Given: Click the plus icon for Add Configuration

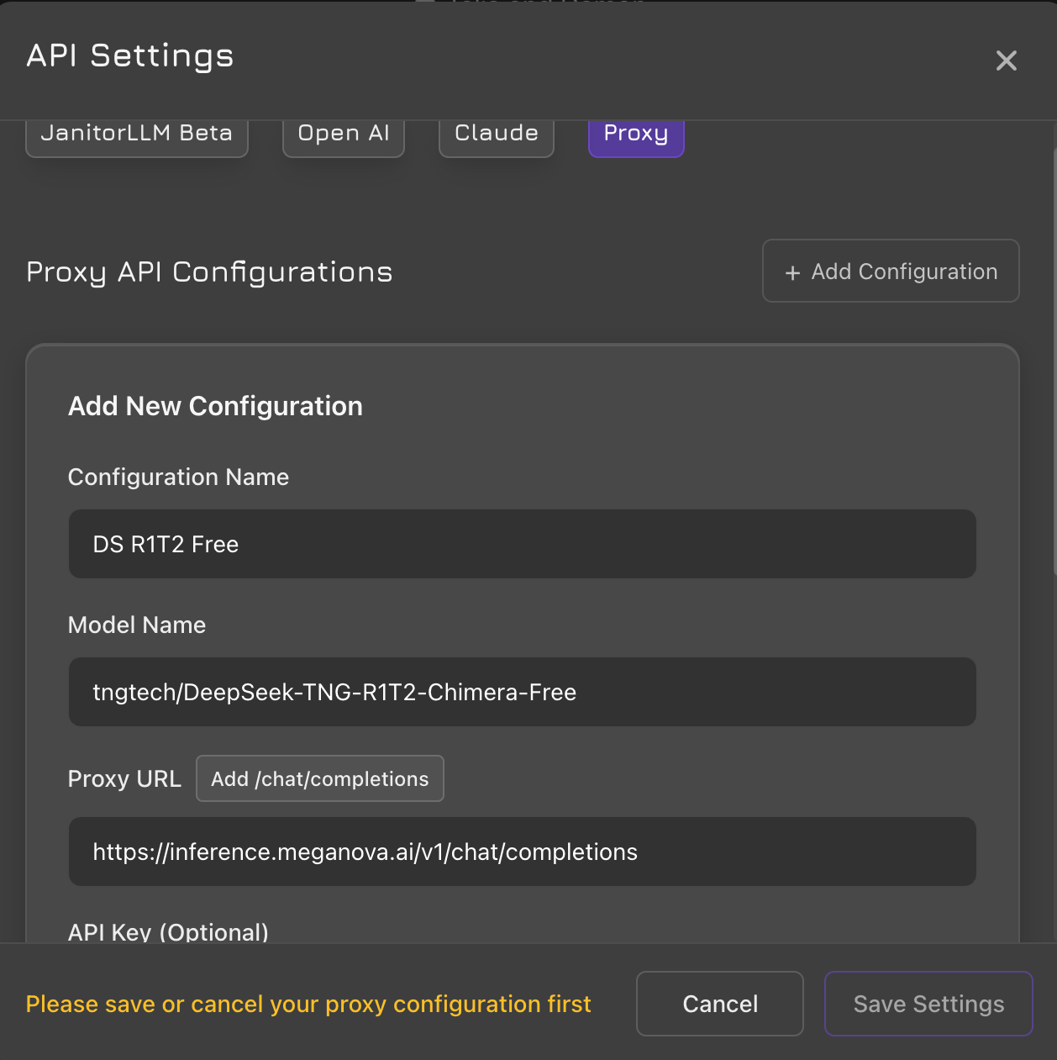Looking at the screenshot, I should pyautogui.click(x=791, y=272).
